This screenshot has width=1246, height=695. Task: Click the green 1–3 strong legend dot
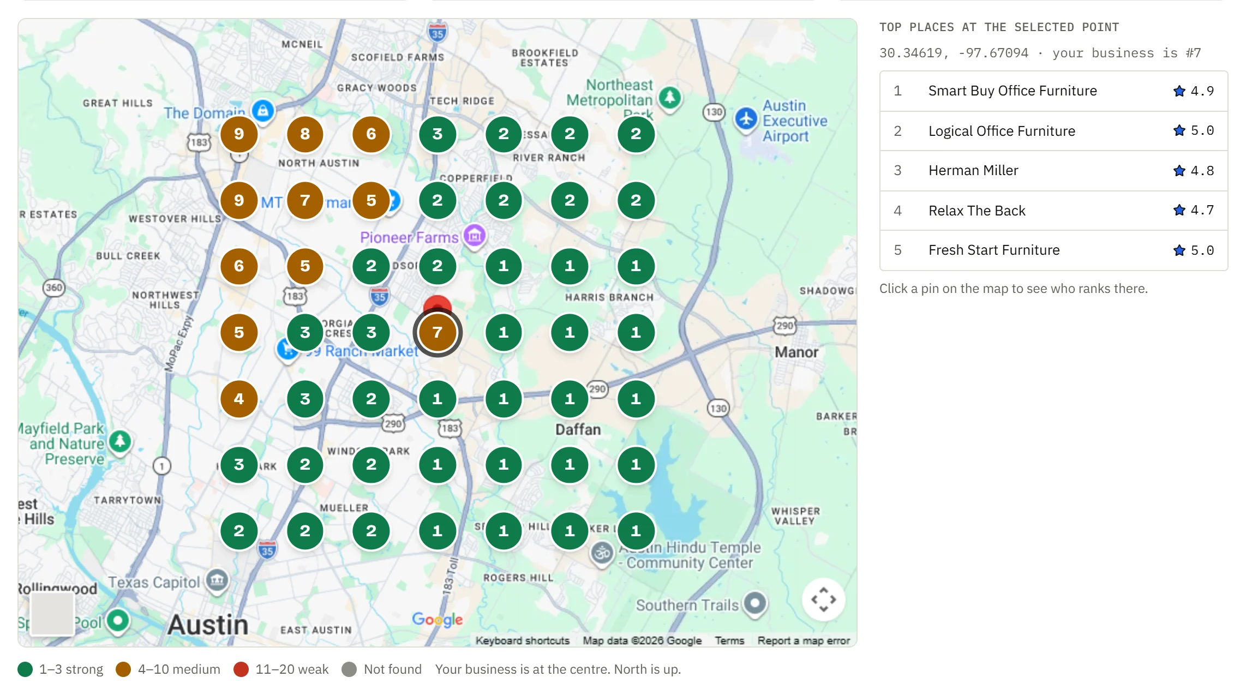coord(25,669)
